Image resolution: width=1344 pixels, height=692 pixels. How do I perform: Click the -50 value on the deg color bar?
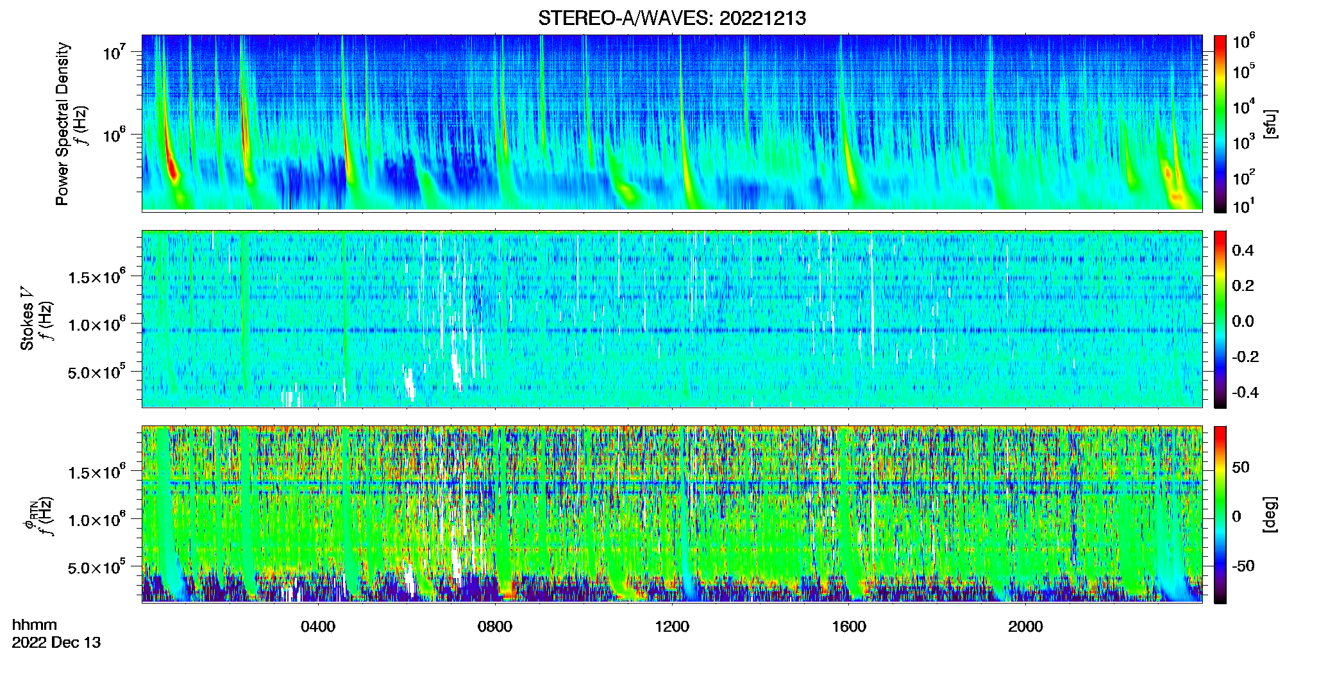[x=1243, y=566]
